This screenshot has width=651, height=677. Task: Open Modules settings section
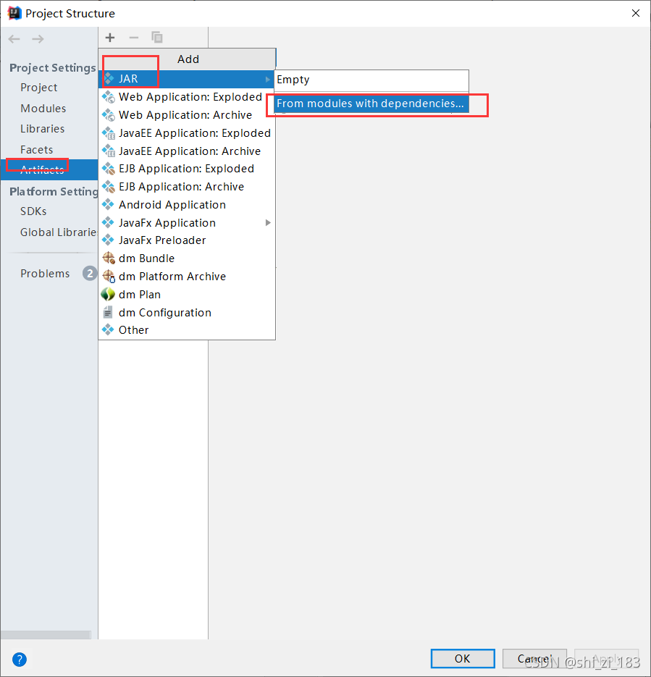click(x=43, y=109)
